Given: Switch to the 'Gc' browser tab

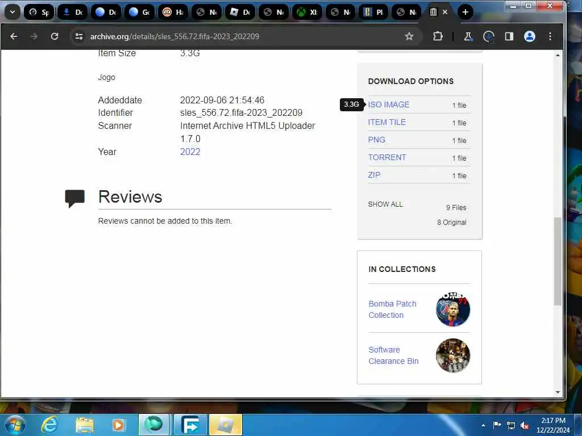Looking at the screenshot, I should [x=140, y=12].
